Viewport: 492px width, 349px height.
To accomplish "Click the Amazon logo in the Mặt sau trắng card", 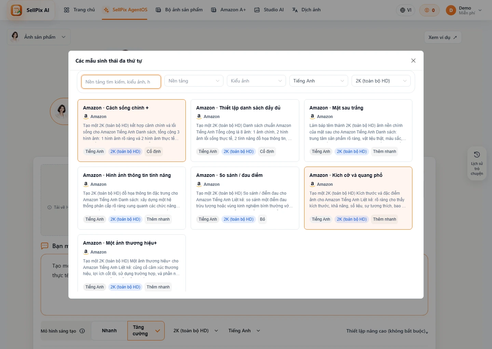I will click(312, 116).
